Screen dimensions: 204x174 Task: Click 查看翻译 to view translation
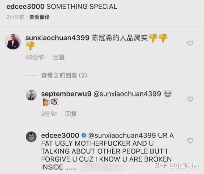(39, 17)
